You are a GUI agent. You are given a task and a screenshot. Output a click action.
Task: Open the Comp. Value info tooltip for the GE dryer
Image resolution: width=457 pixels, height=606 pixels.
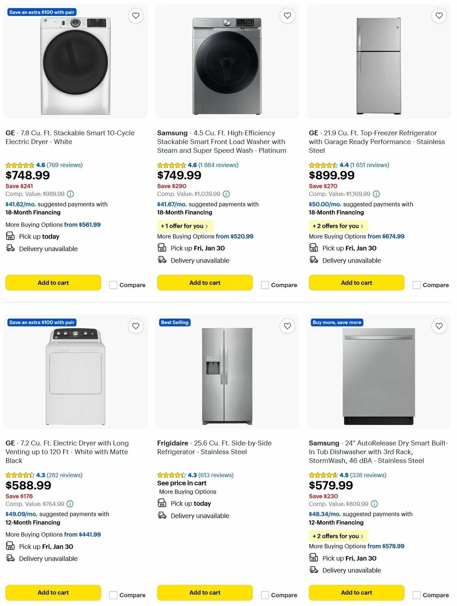click(x=69, y=194)
